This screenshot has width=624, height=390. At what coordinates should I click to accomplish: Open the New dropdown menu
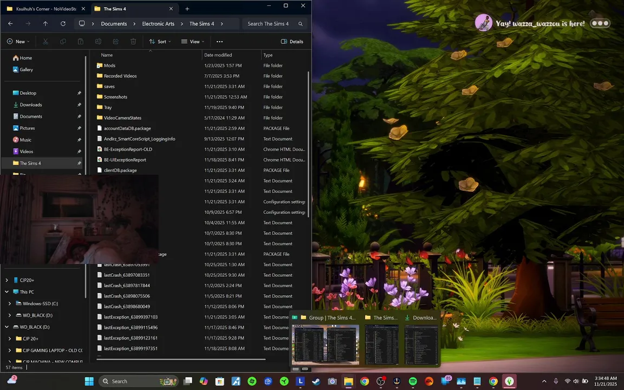click(x=18, y=41)
